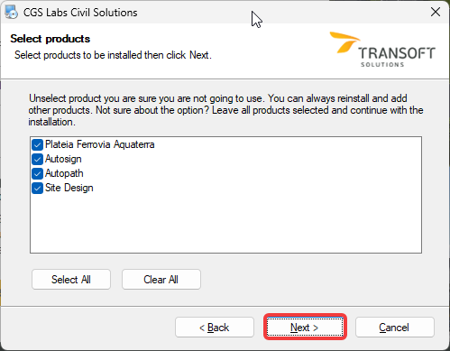This screenshot has width=450, height=351.
Task: Hit the Clear All button
Action: 161,280
